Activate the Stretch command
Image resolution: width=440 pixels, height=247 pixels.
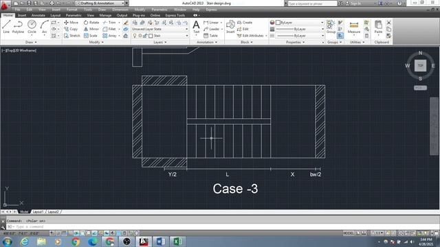click(71, 36)
